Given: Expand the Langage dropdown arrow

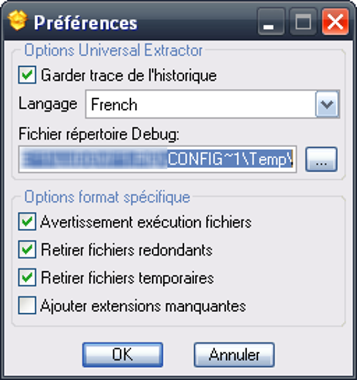Looking at the screenshot, I should (327, 104).
